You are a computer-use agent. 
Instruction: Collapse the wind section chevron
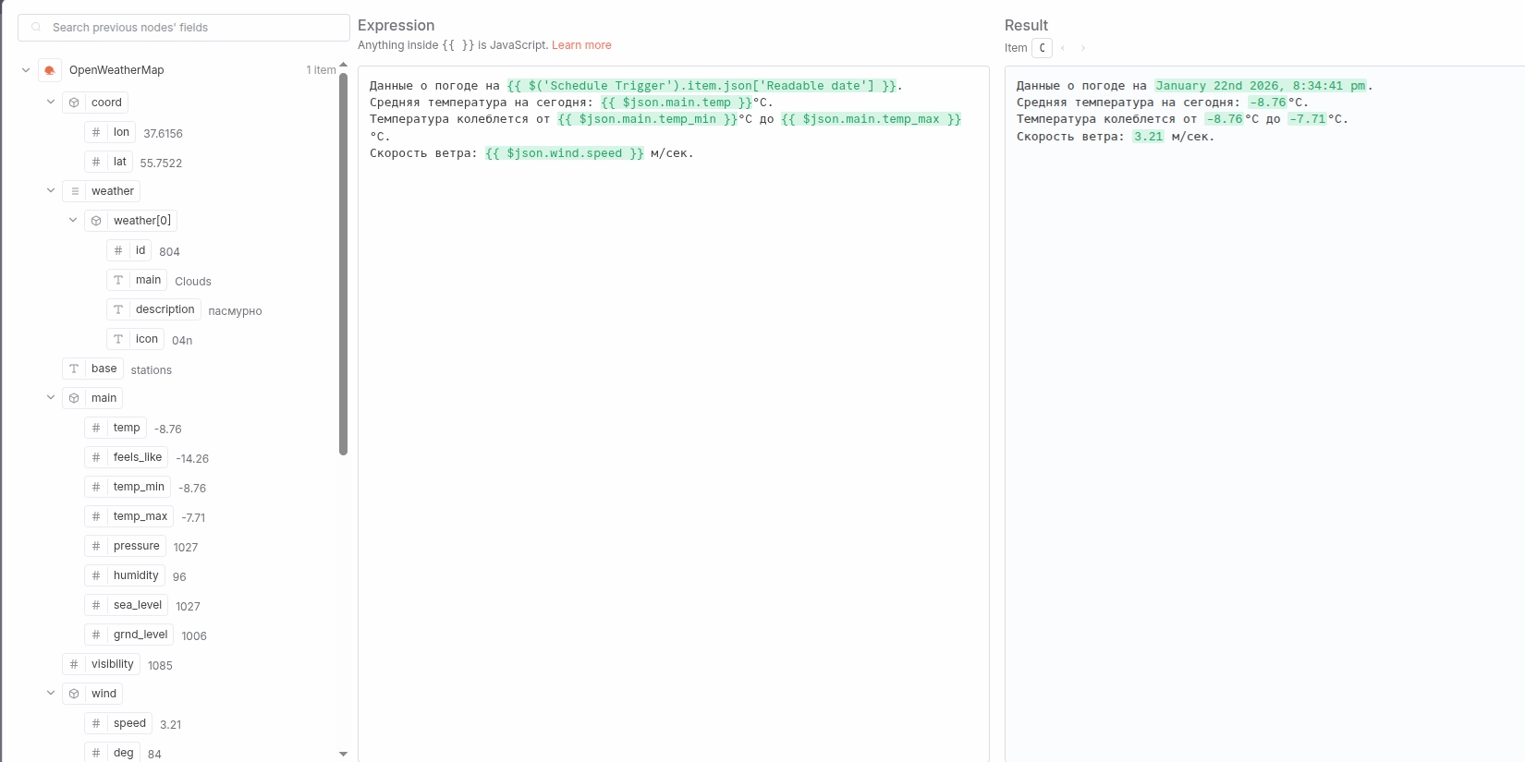click(51, 693)
